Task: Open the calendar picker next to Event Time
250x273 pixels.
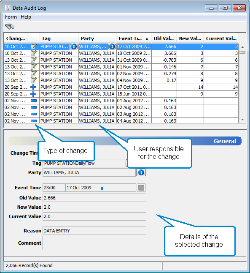Action: (x=141, y=188)
